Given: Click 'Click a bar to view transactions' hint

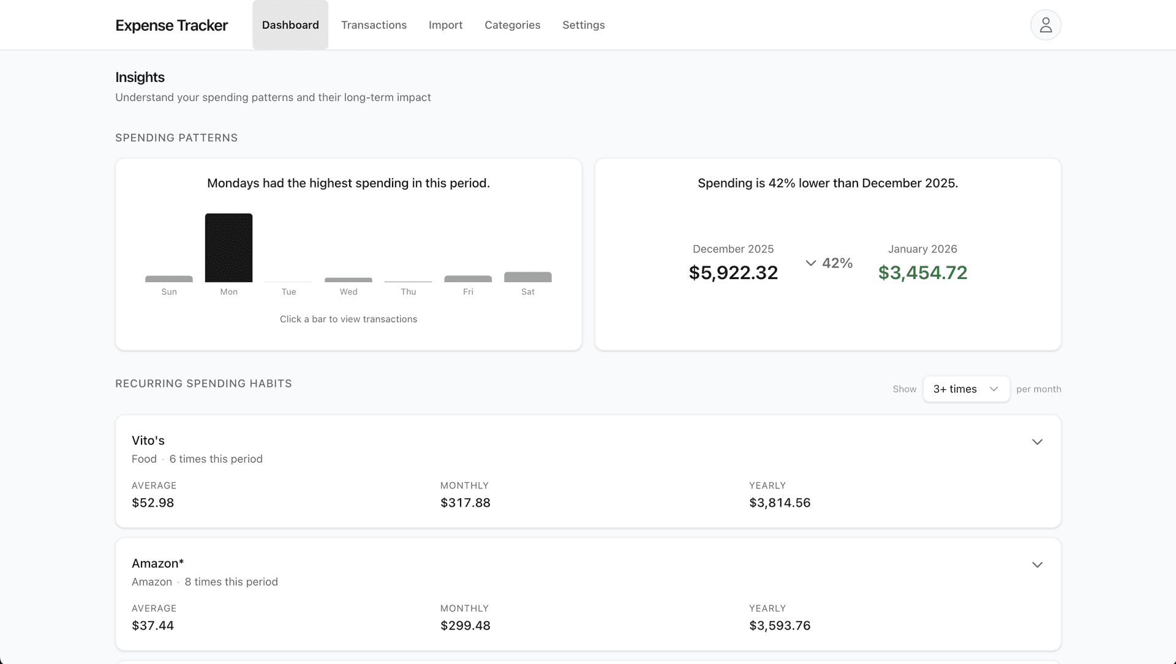Looking at the screenshot, I should click(348, 319).
